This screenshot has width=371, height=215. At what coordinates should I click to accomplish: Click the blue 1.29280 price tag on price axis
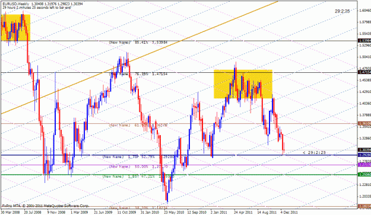point(364,155)
